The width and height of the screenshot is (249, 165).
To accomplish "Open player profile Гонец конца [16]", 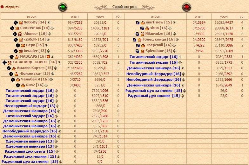I will pos(159,39).
